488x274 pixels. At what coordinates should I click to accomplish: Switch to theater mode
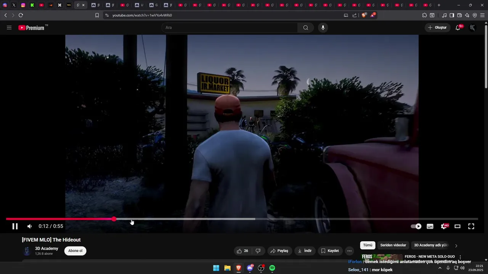click(x=457, y=226)
